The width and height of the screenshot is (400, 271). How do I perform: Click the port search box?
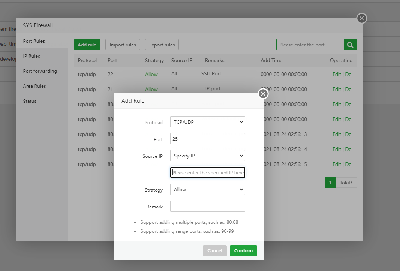310,44
